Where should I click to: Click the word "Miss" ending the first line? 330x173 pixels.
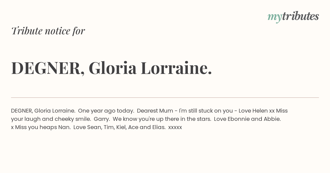[282, 111]
